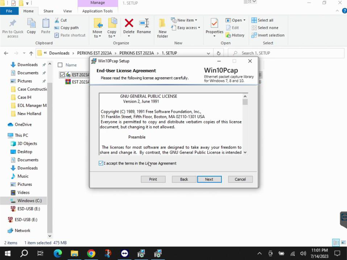Image resolution: width=347 pixels, height=260 pixels.
Task: Click Paste shortcut in the ribbon
Action: point(70,35)
